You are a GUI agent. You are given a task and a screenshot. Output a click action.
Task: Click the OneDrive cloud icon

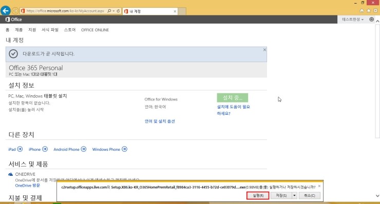(x=10, y=174)
